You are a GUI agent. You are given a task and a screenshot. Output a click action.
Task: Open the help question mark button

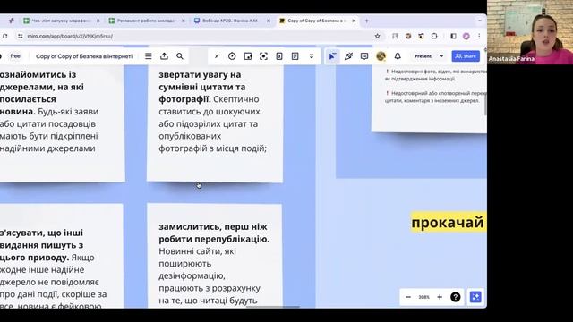pos(456,297)
